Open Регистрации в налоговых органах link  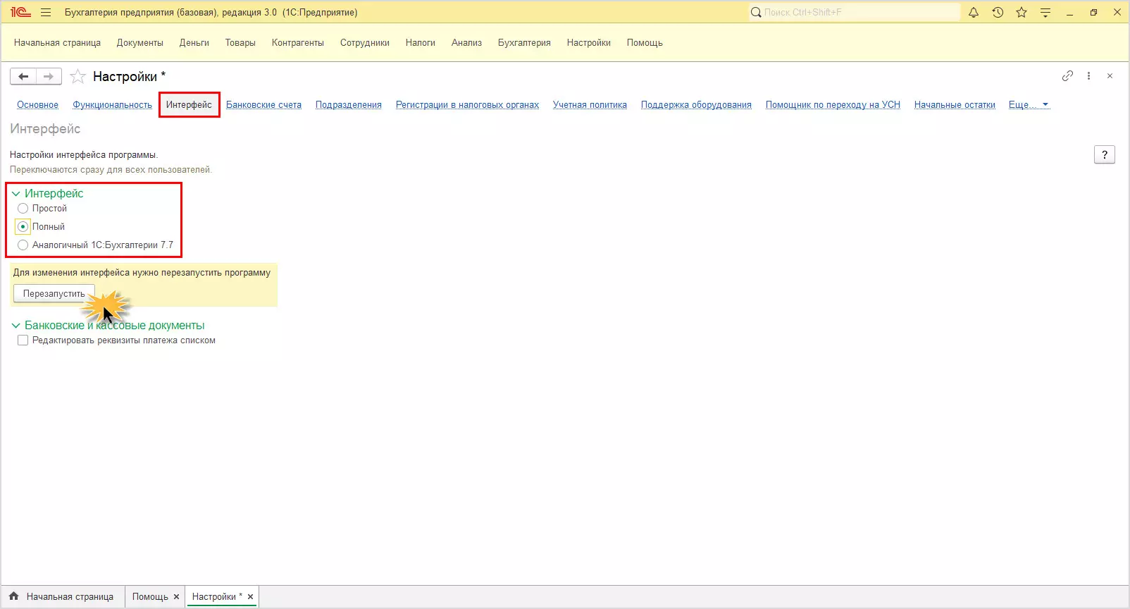click(x=467, y=105)
